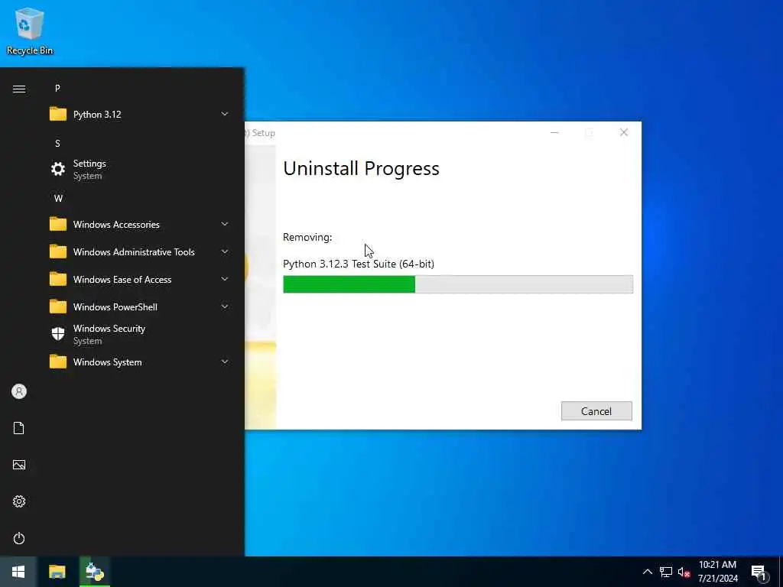Image resolution: width=783 pixels, height=587 pixels.
Task: Click the muted volume icon in tray
Action: 684,572
